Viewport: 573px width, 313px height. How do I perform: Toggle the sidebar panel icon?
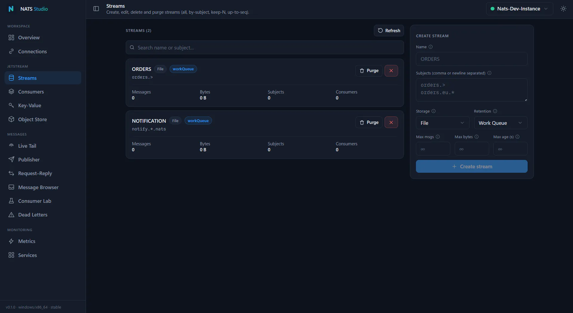[x=96, y=9]
